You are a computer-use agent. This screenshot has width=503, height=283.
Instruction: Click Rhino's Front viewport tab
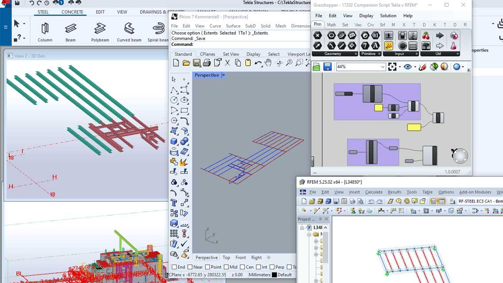[x=240, y=258]
